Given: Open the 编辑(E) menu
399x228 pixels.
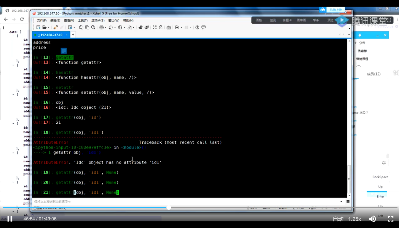Looking at the screenshot, I should [x=55, y=21].
